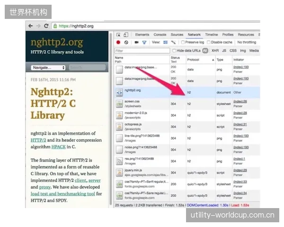284x227 pixels.
Task: Click the line-tile.png file icon
Action: [119, 138]
